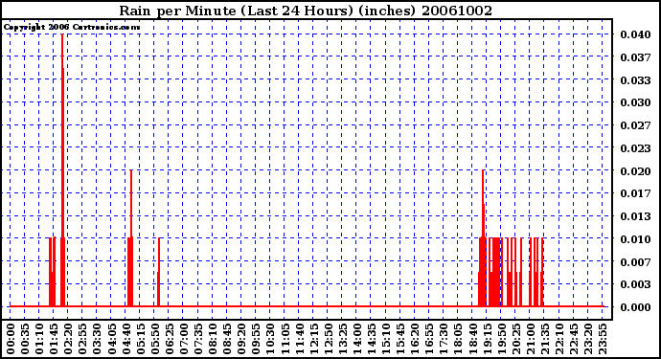The height and width of the screenshot is (359, 661).
Task: Click the 04:40 time label
Action: [x=126, y=339]
